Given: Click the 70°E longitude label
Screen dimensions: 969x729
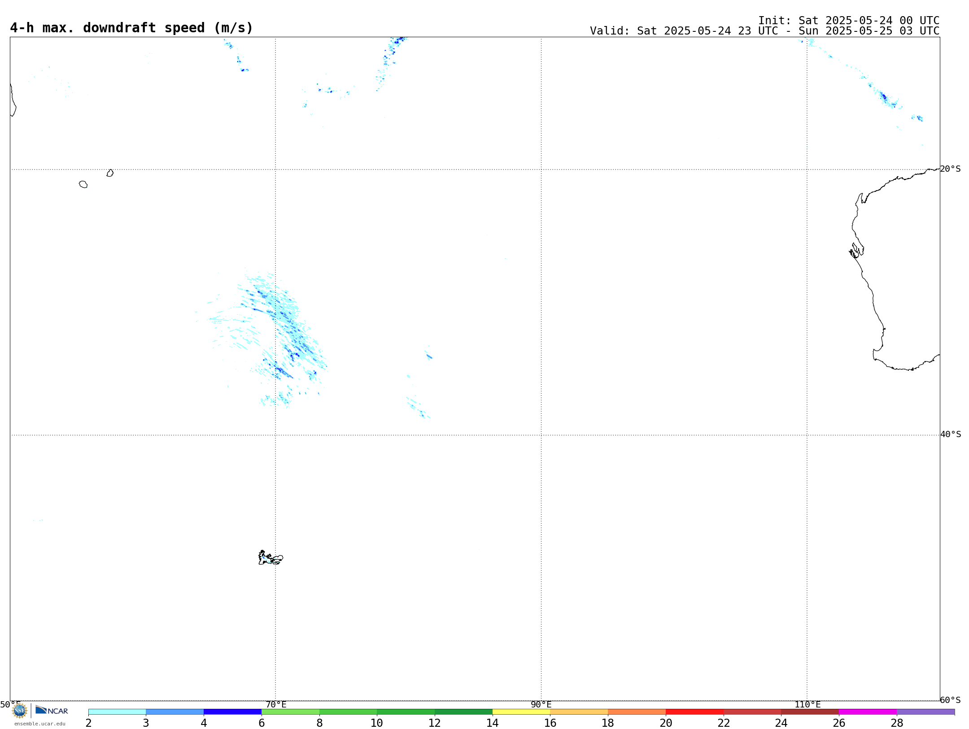Looking at the screenshot, I should tap(276, 704).
